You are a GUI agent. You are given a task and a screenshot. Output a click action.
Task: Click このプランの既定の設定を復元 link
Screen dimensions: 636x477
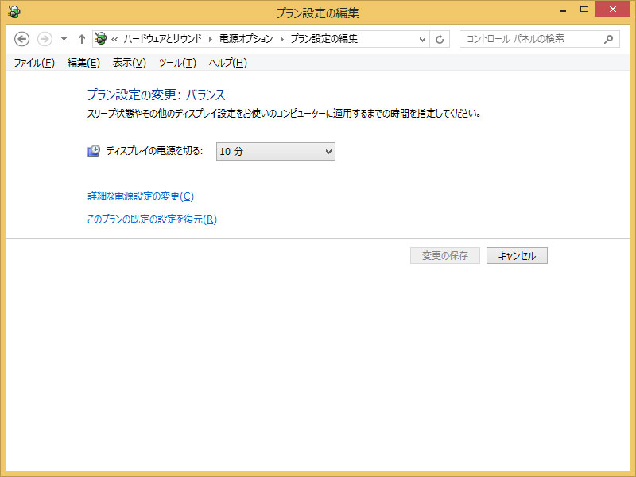point(151,219)
